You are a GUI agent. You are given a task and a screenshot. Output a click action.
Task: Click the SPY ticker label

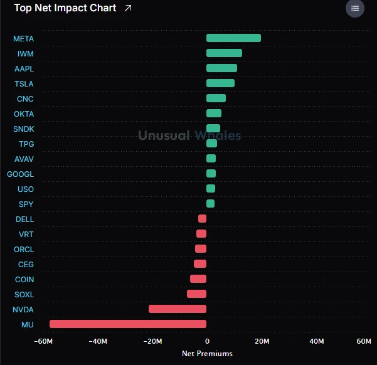click(x=26, y=204)
